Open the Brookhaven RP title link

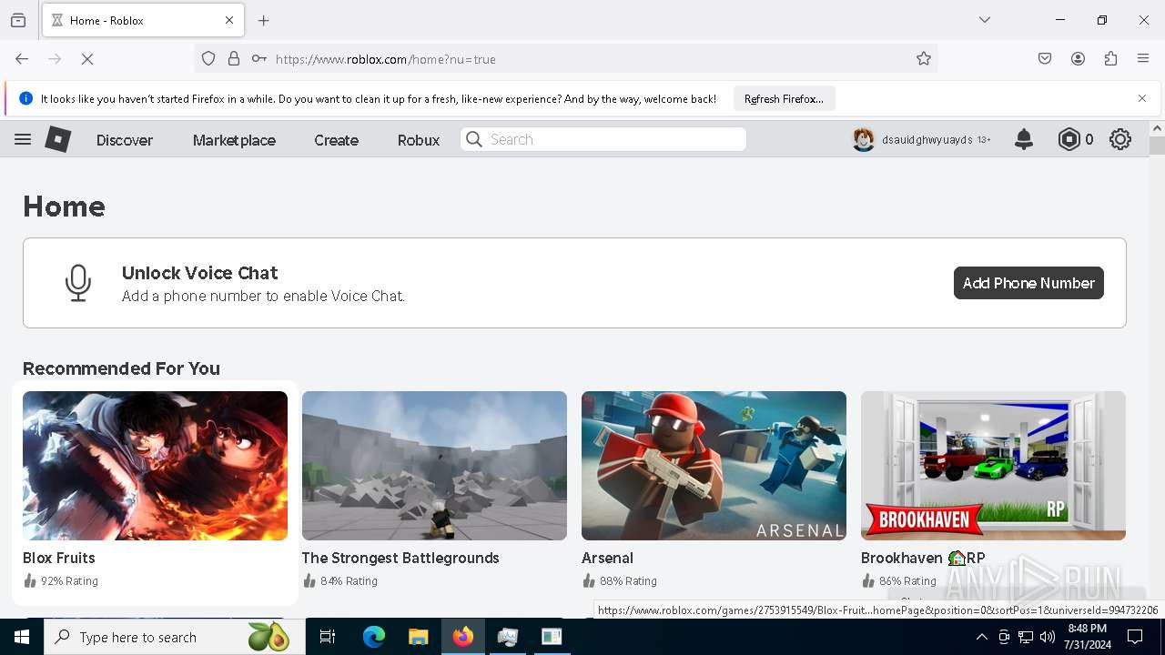[x=923, y=558]
